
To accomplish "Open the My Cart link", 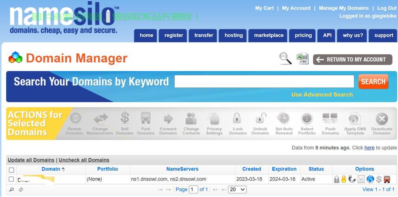I will 265,8.
